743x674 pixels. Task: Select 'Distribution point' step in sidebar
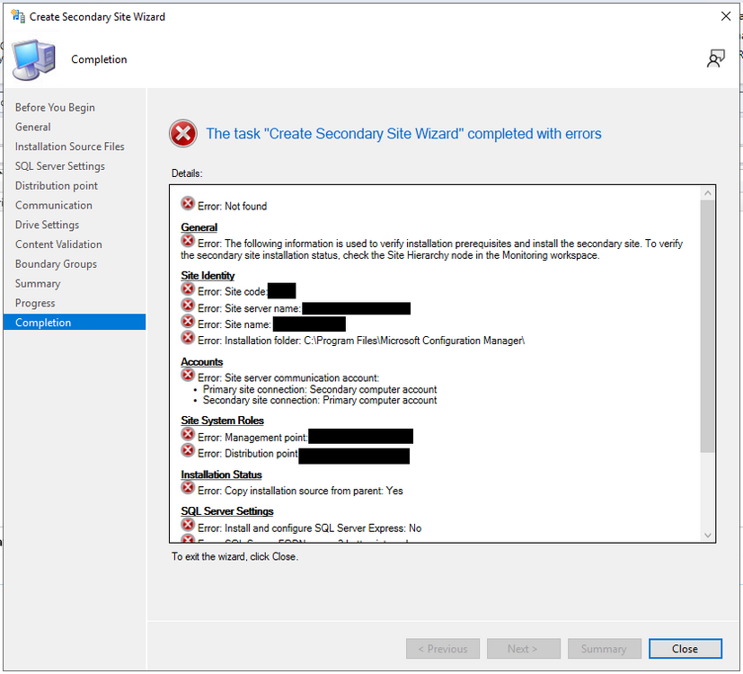click(x=57, y=186)
